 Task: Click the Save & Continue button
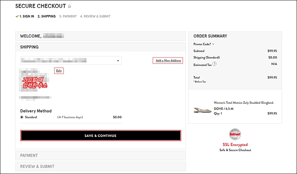[101, 136]
